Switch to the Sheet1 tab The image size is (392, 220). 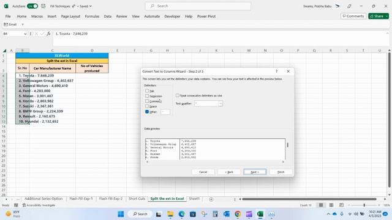tap(194, 199)
